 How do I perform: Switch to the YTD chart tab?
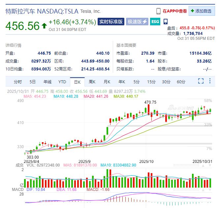[62, 82]
